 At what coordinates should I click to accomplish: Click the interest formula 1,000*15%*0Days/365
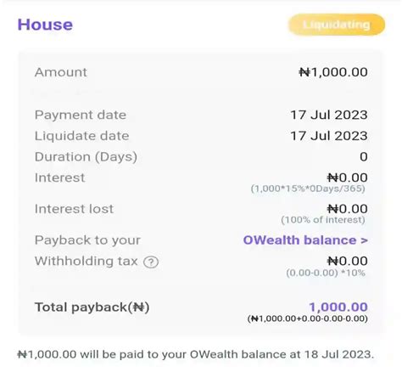pyautogui.click(x=308, y=189)
